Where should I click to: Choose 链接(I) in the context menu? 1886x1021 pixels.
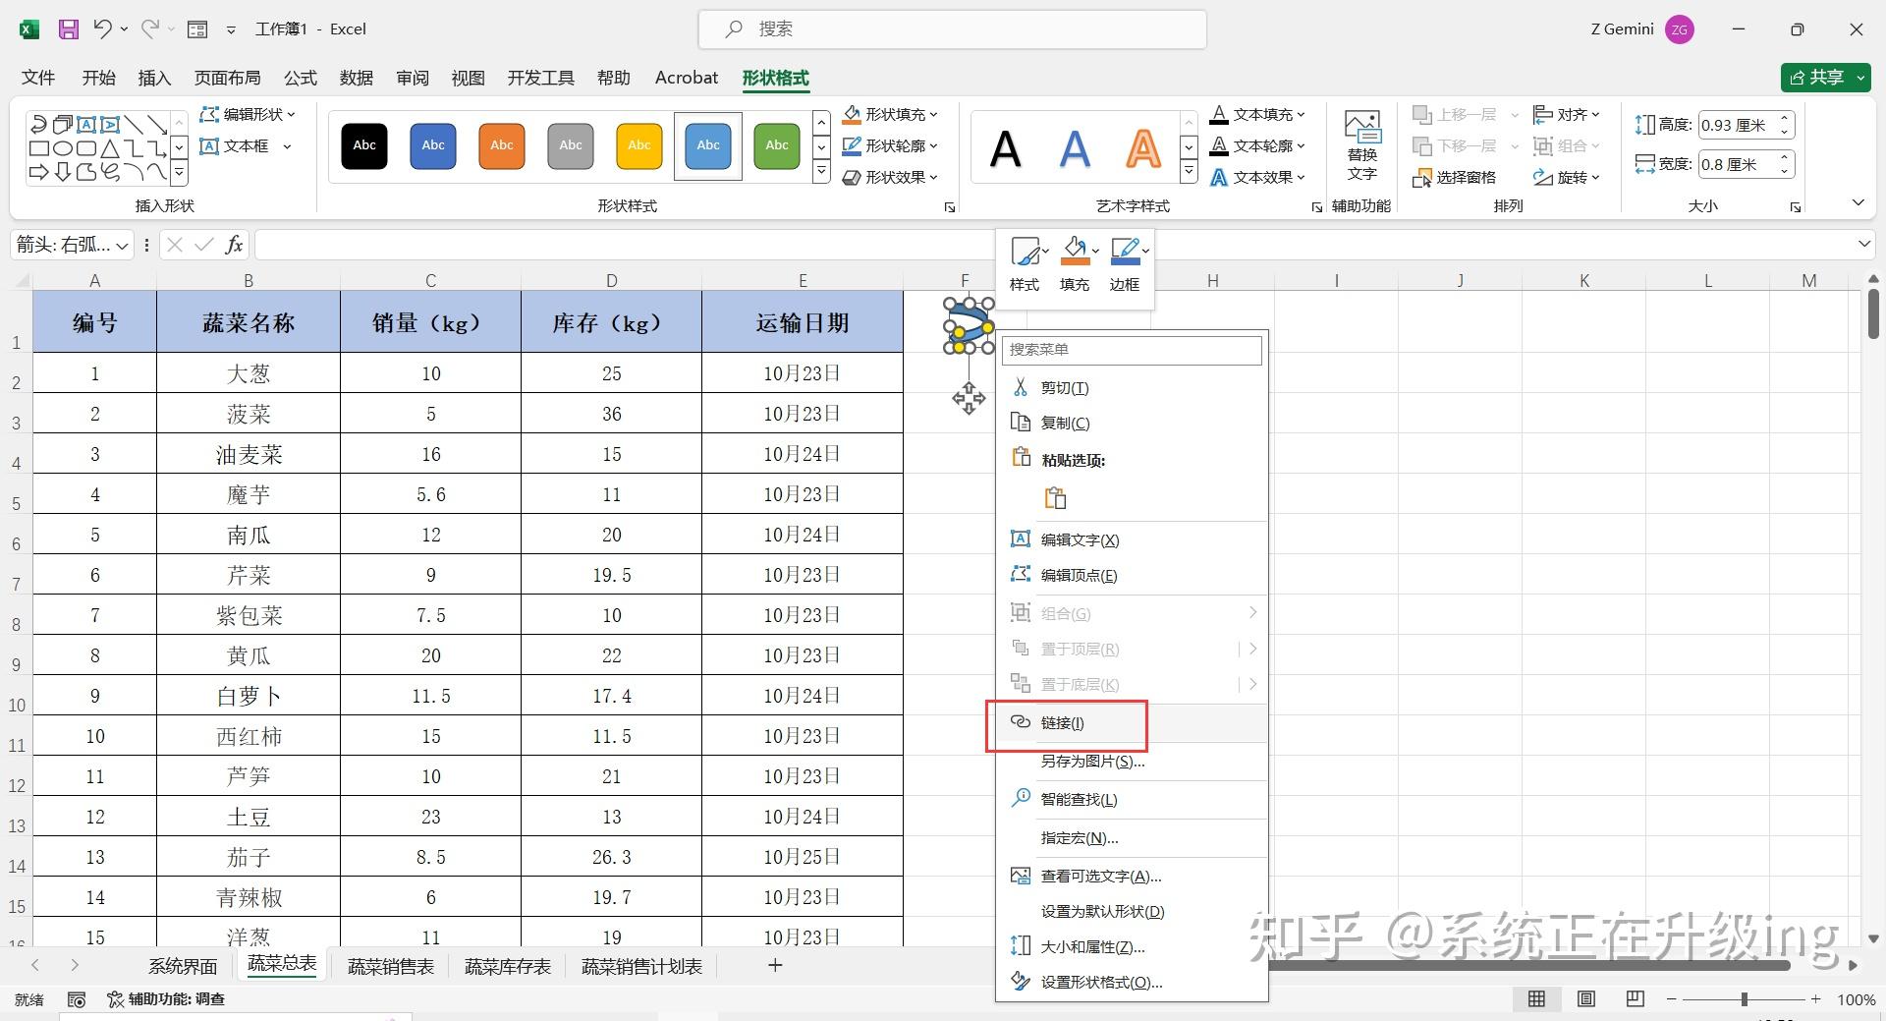pyautogui.click(x=1066, y=722)
